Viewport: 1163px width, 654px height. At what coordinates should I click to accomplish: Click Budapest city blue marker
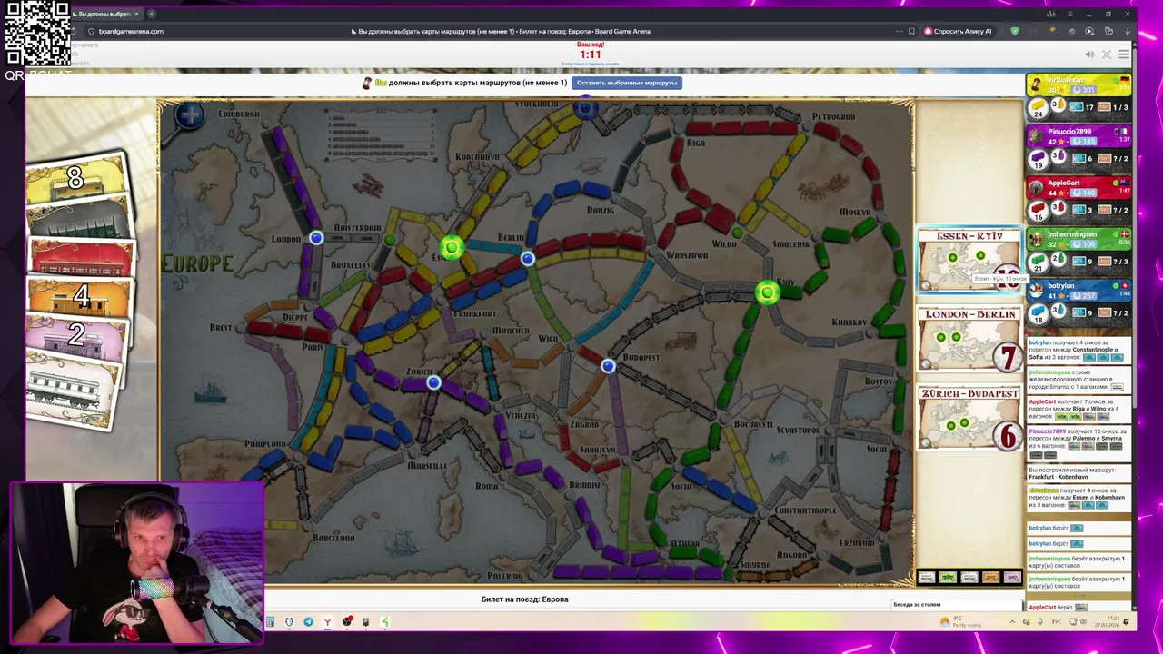pyautogui.click(x=608, y=366)
